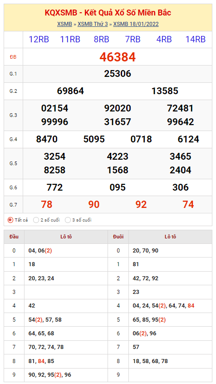Click the G.4 number 0718
Image resolution: width=216 pixels, height=384 pixels.
pos(141,139)
